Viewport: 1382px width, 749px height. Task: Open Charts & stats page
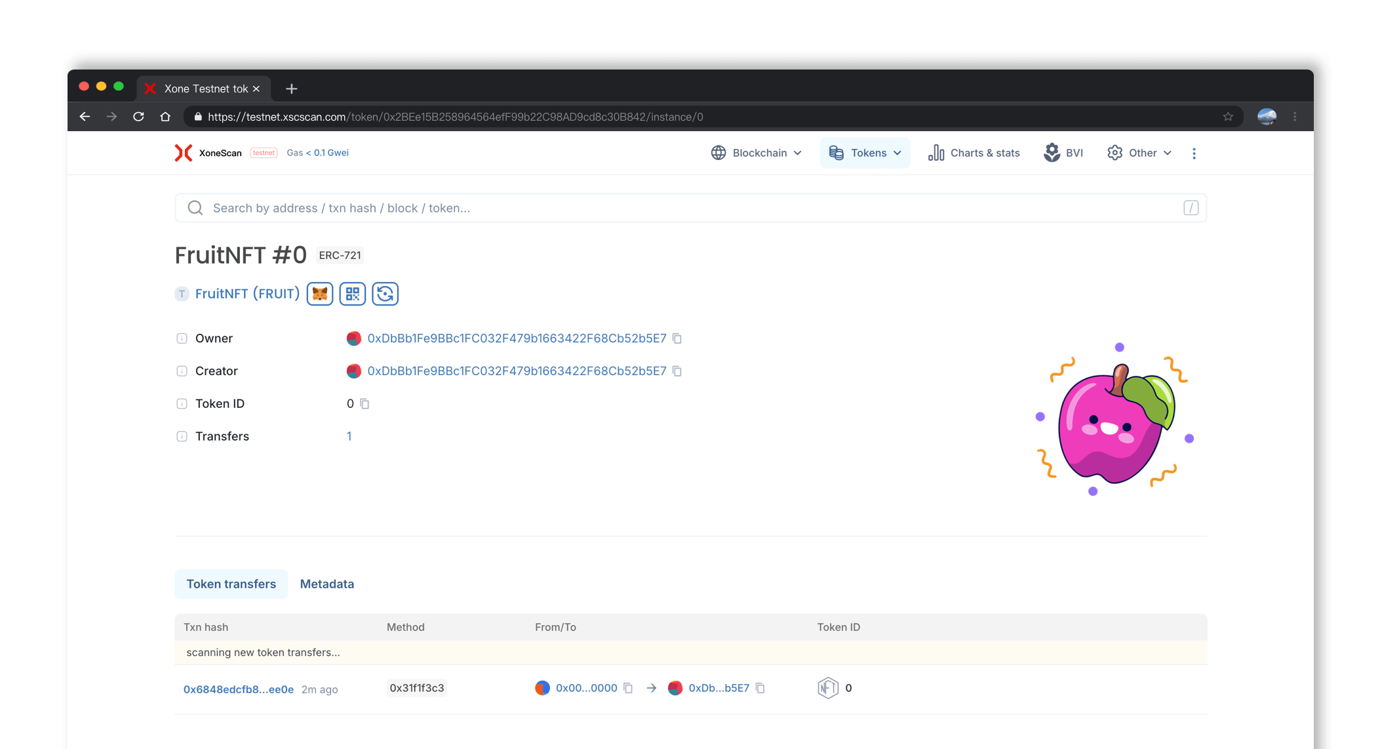pos(974,153)
